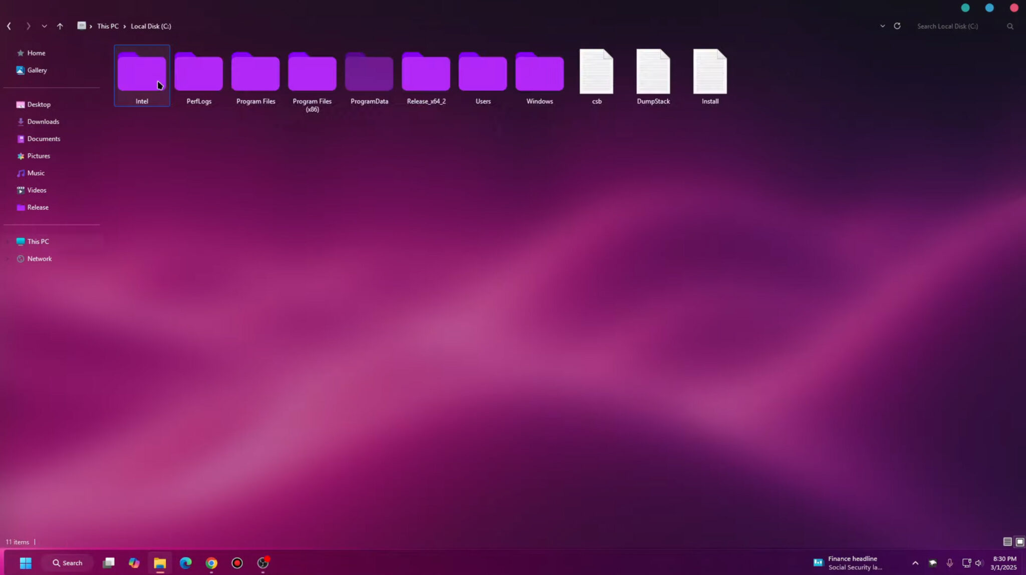Click the volume icon in system tray

[978, 562]
